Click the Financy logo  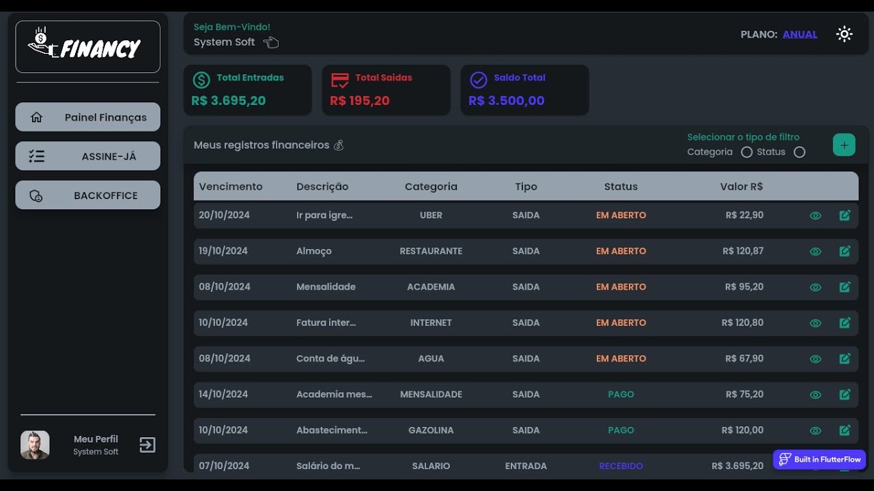click(88, 47)
